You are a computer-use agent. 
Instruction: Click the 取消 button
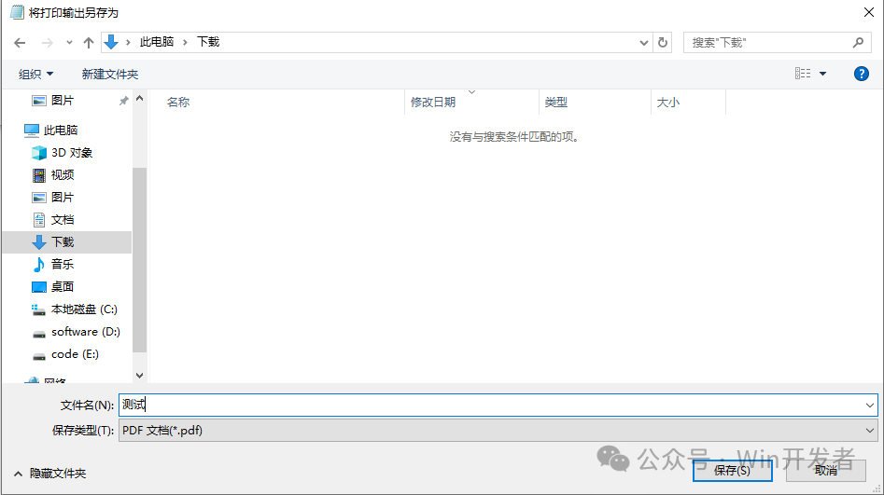tap(825, 471)
